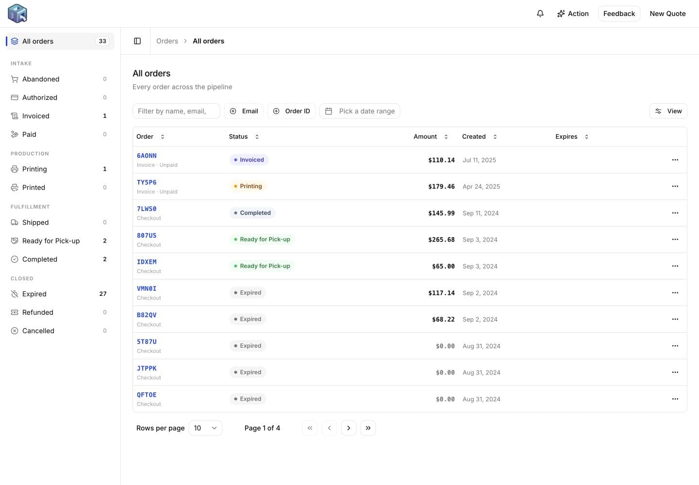The height and width of the screenshot is (485, 699).
Task: Click amount $265.68
Action: (441, 240)
